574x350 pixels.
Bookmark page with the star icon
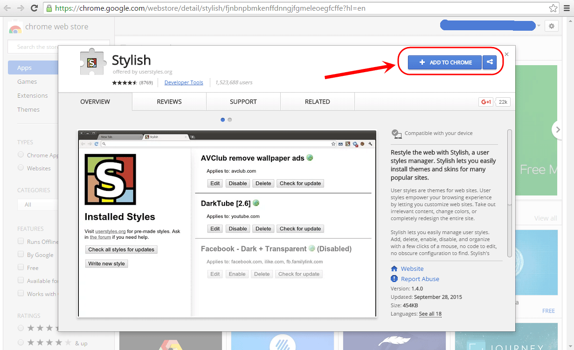click(x=553, y=8)
